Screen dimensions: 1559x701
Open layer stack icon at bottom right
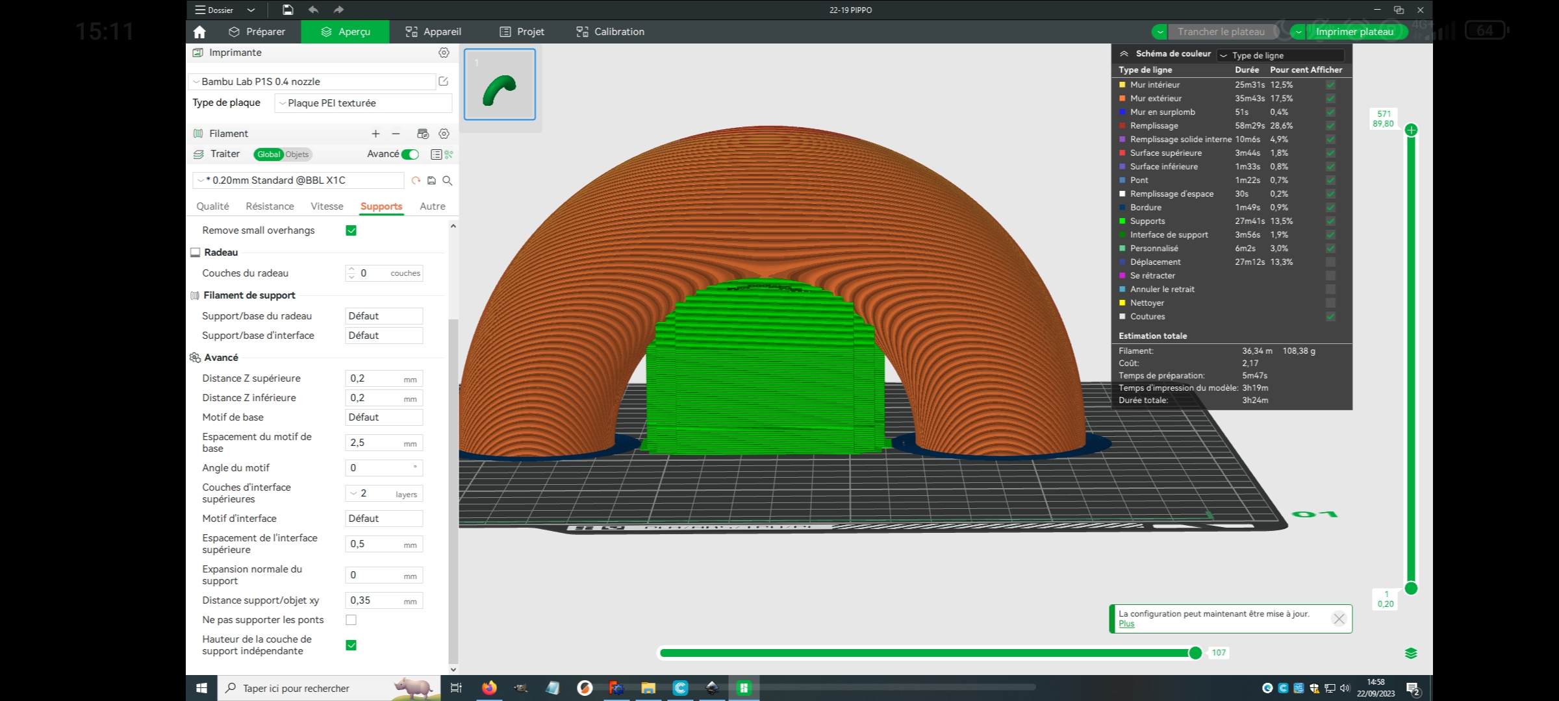click(1411, 653)
